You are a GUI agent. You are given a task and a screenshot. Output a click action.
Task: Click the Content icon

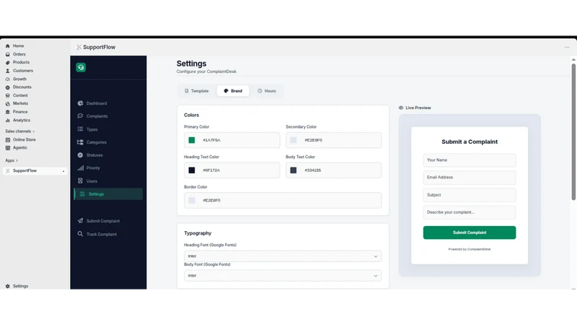click(8, 95)
